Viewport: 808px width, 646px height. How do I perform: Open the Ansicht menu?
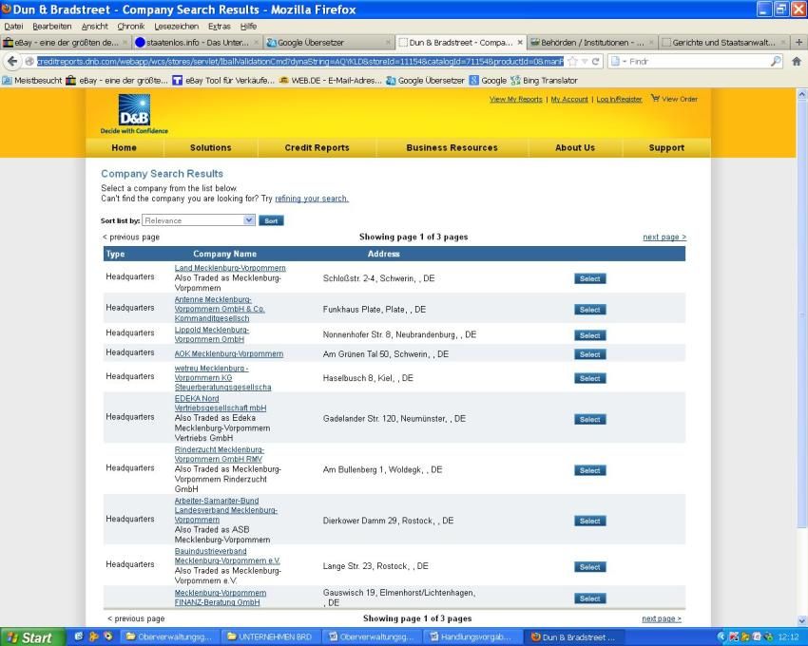point(95,27)
